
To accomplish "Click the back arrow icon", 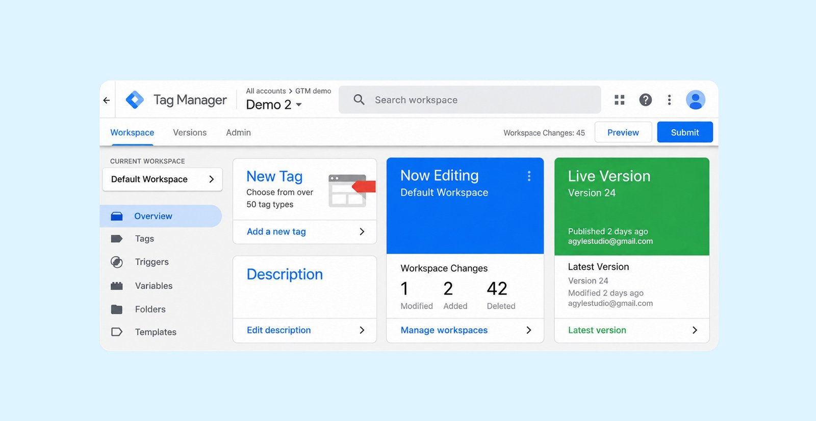I will [107, 100].
